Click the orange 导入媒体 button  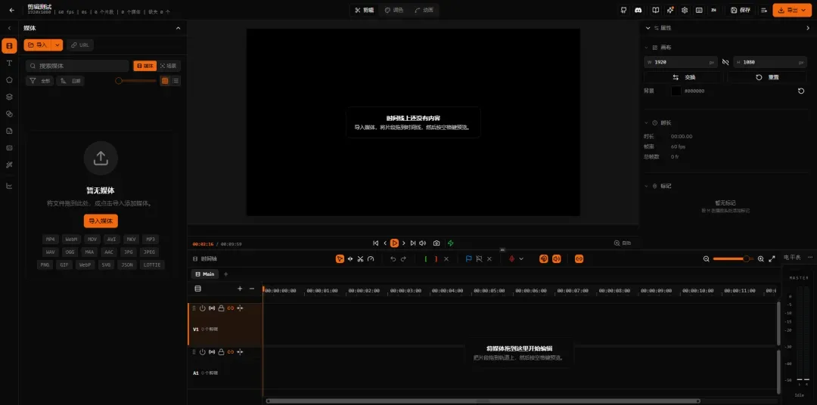(101, 221)
